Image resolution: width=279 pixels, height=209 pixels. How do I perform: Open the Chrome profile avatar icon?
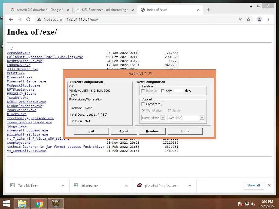259,19
